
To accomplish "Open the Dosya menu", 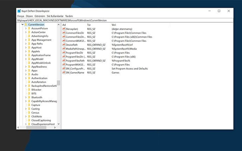I will 20,16.
